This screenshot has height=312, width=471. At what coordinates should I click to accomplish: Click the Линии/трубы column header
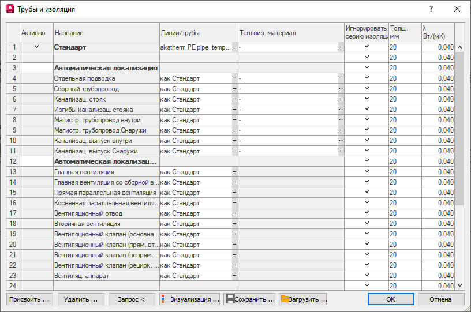pyautogui.click(x=199, y=33)
